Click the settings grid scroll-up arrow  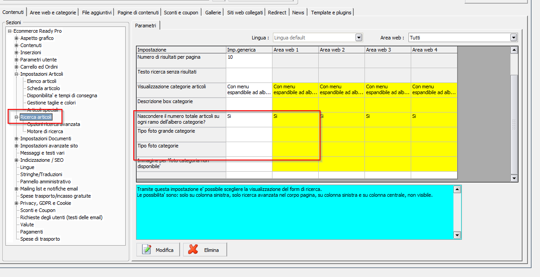tap(514, 49)
